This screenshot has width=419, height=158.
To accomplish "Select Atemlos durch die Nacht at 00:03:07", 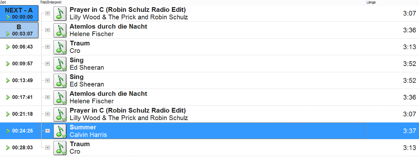I will coord(108,26).
